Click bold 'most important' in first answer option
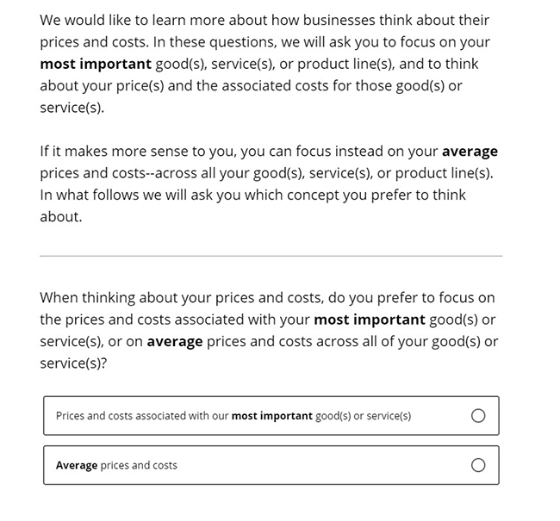Screen dimensions: 560x521 (x=271, y=416)
